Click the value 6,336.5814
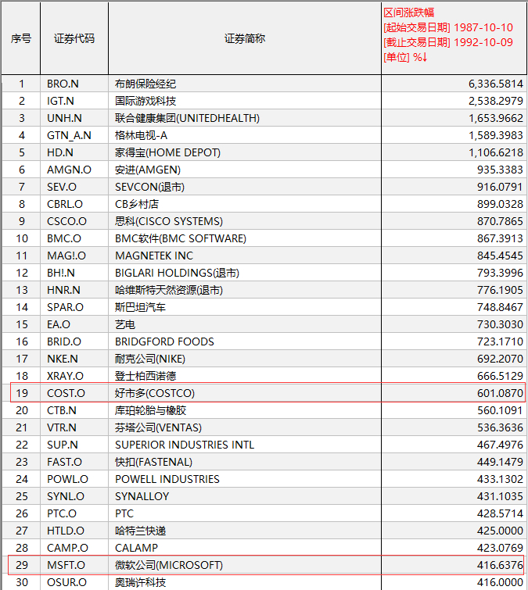This screenshot has width=528, height=590. click(496, 84)
